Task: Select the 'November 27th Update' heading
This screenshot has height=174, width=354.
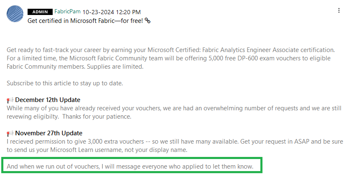Action: click(x=49, y=133)
